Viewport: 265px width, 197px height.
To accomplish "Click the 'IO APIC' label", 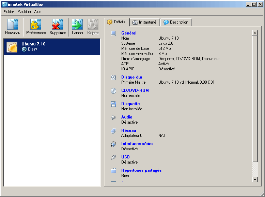I will coord(128,69).
